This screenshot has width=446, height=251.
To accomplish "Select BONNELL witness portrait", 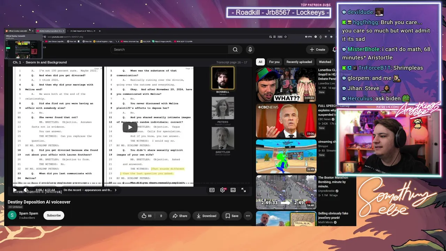I will pos(223,78).
